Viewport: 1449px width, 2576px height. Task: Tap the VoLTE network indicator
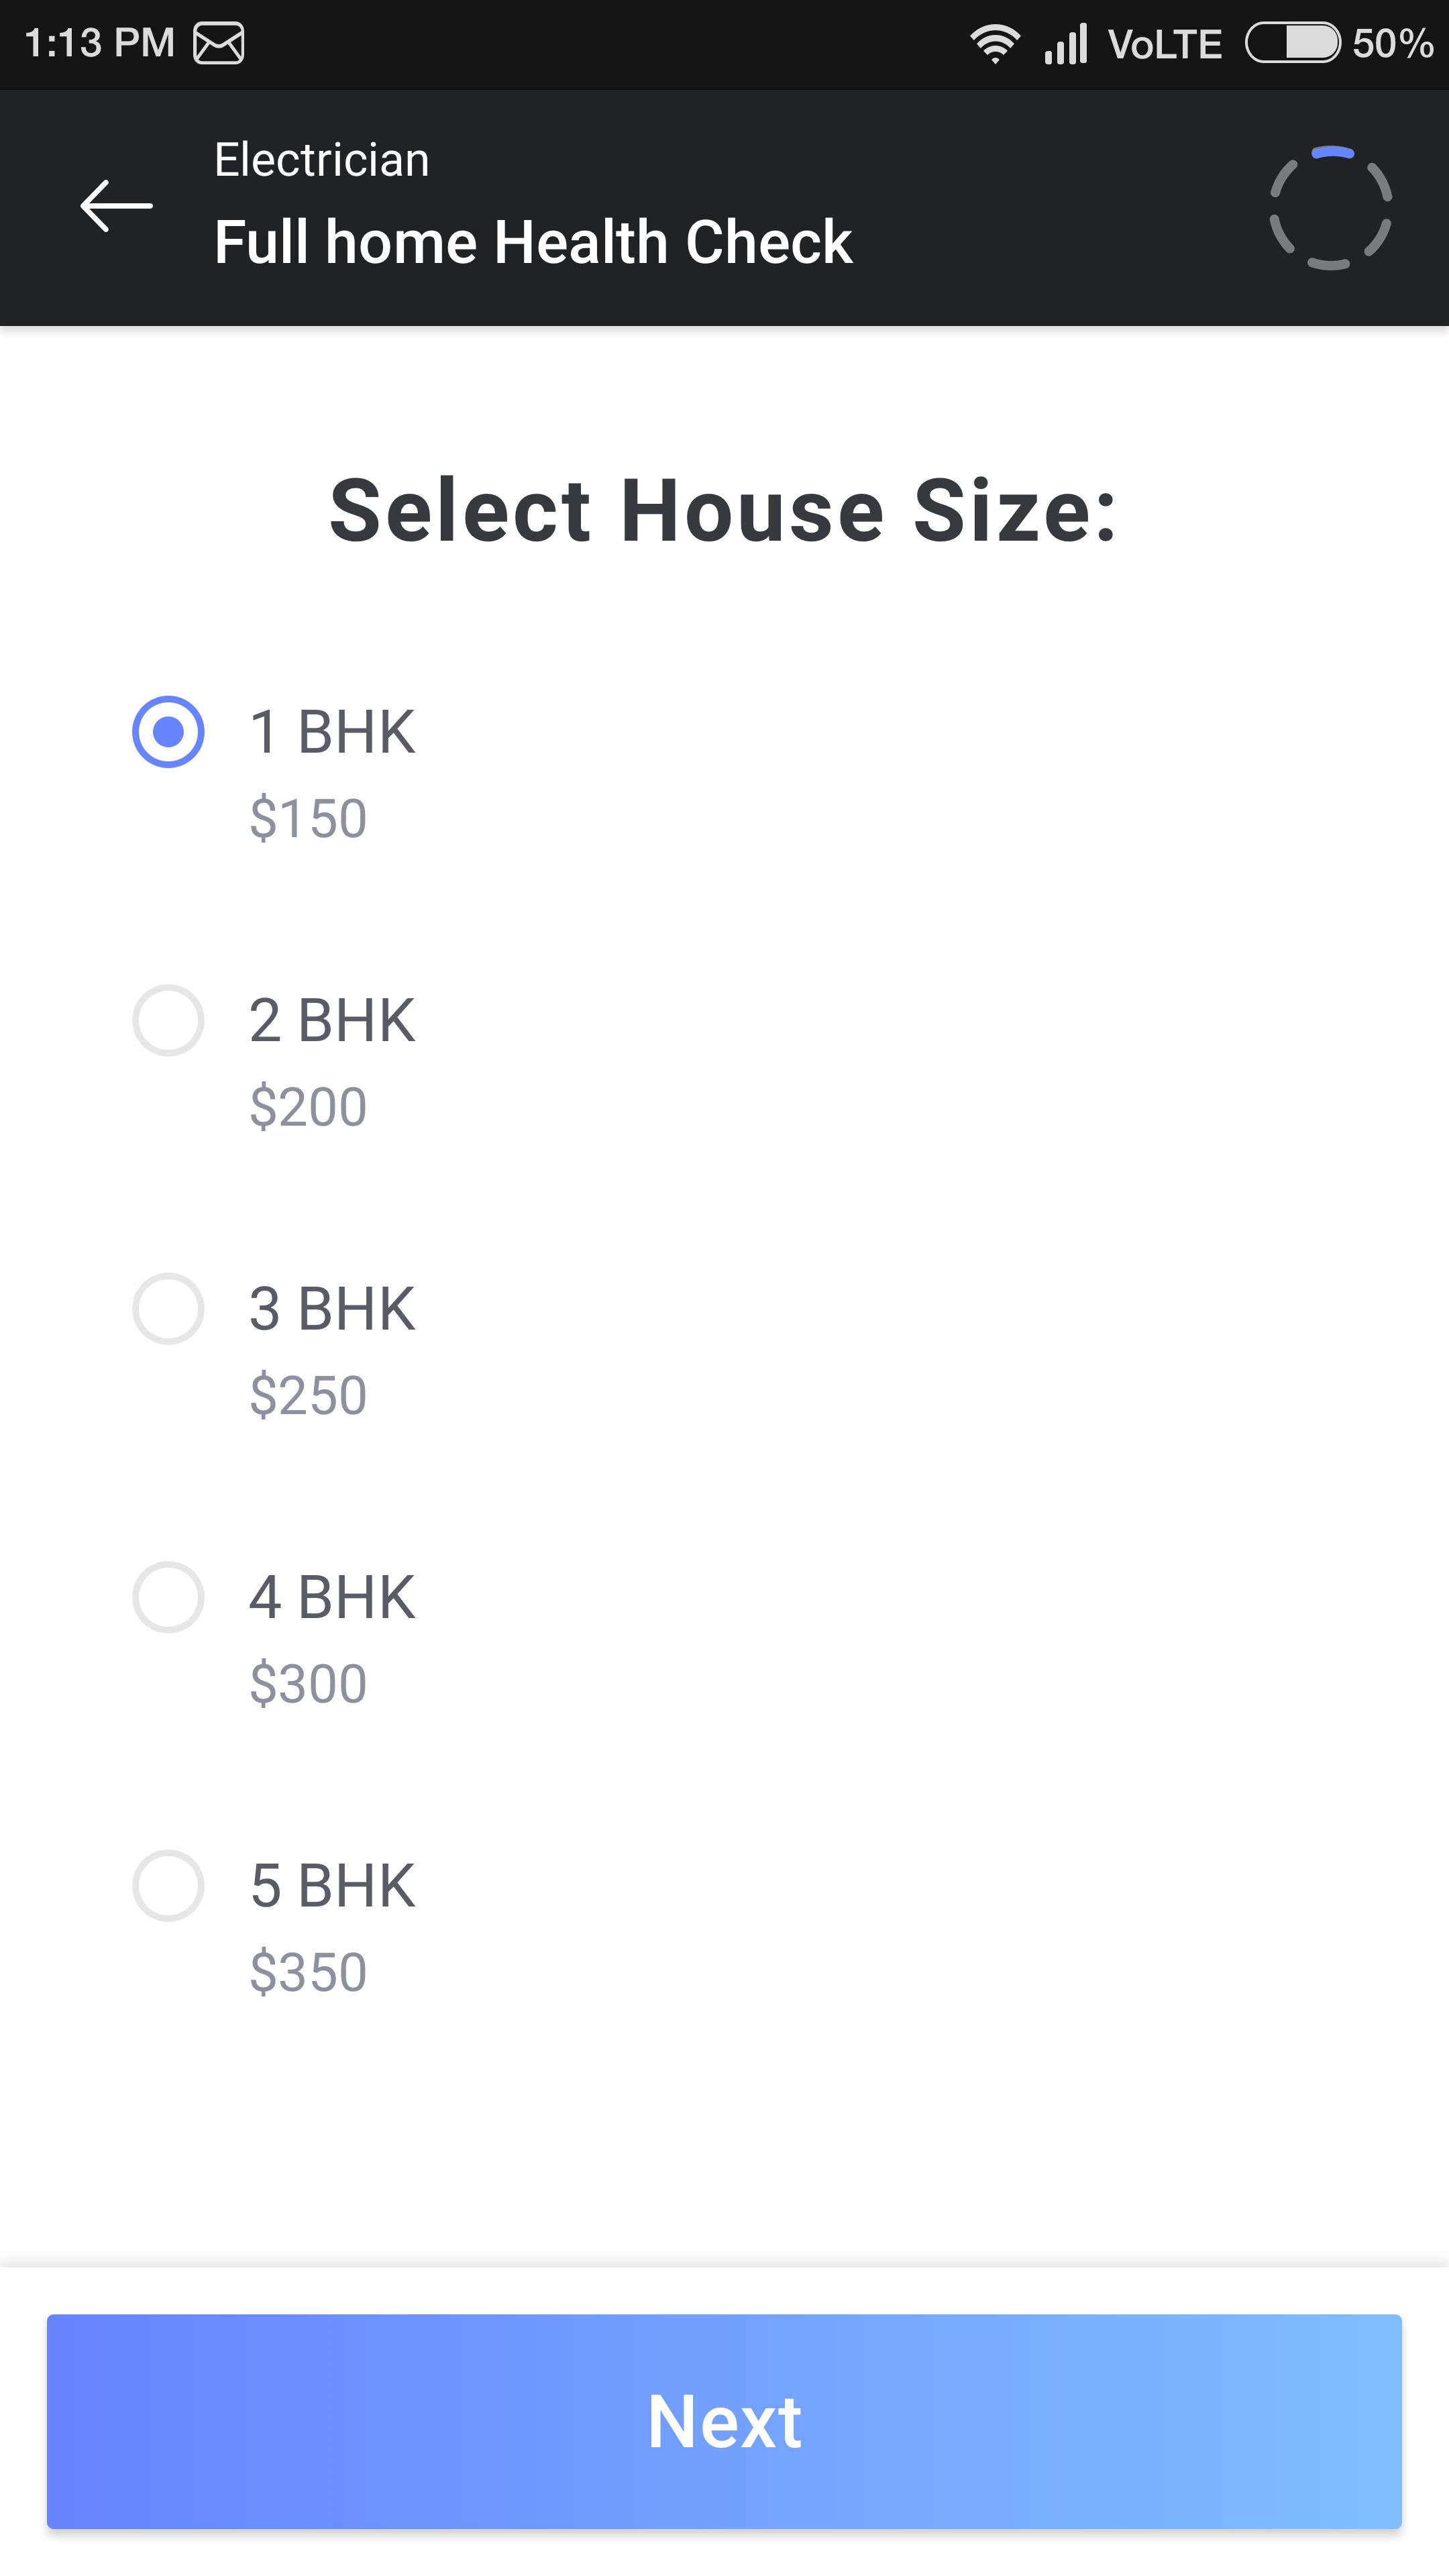1165,44
